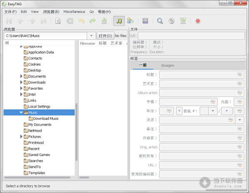Open the Miscellaneous menu

[x=74, y=12]
